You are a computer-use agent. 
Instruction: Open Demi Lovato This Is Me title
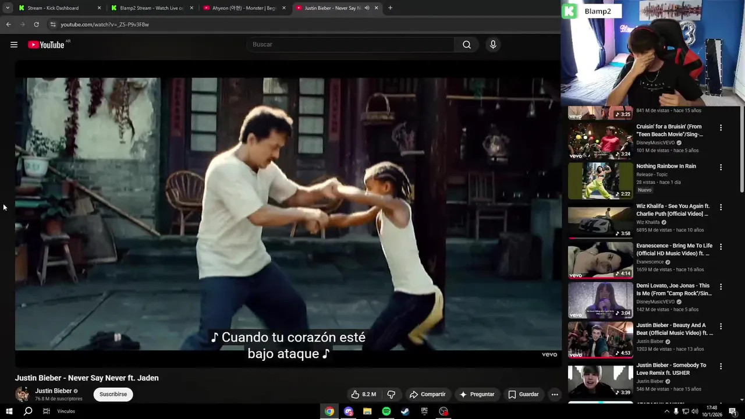pos(674,290)
